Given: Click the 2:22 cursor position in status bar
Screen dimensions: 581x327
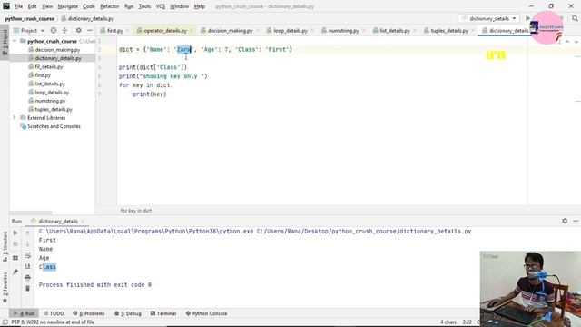Looking at the screenshot, I should (x=467, y=322).
